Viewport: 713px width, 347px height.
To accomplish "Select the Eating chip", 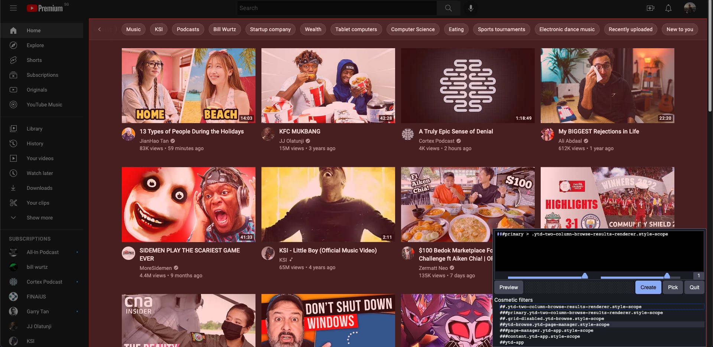I will pos(456,29).
